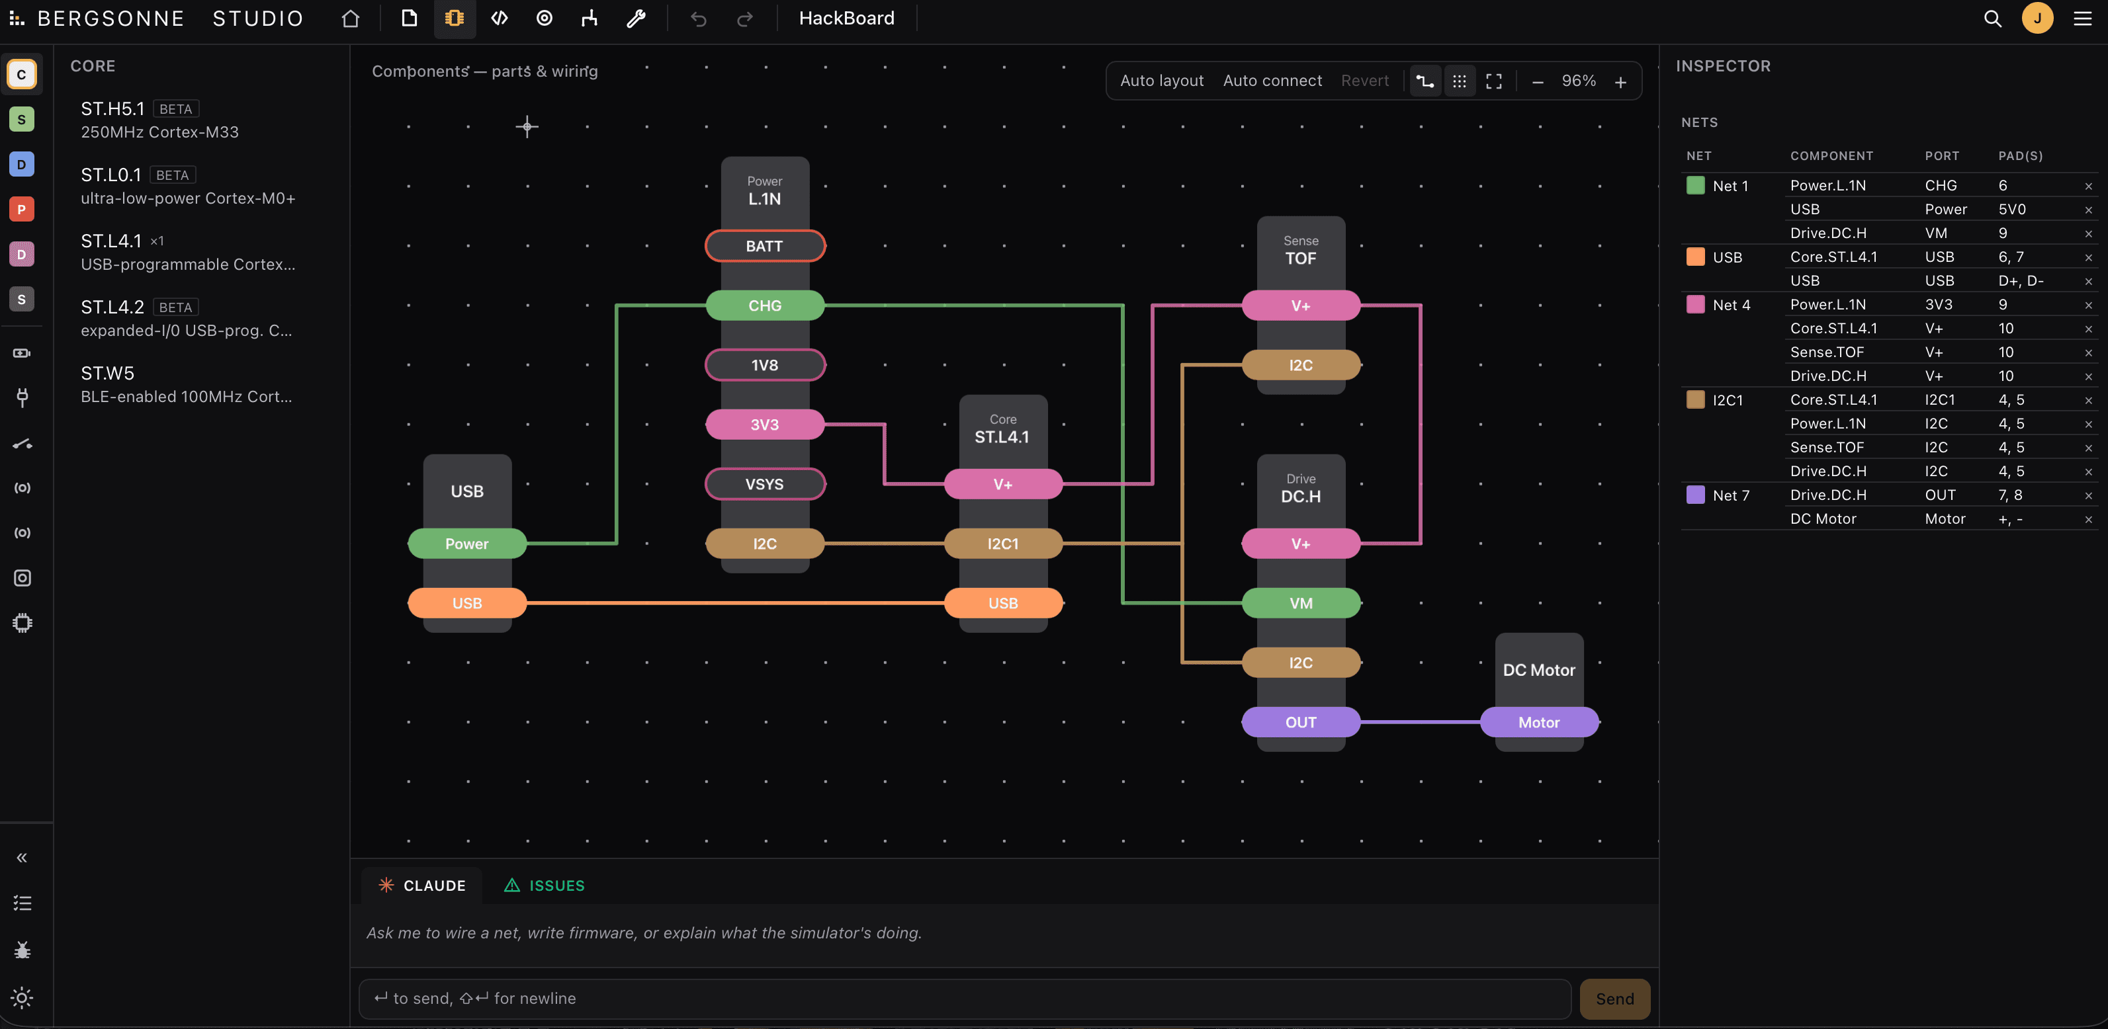Open the hamburger main menu
2108x1029 pixels.
[x=2083, y=18]
